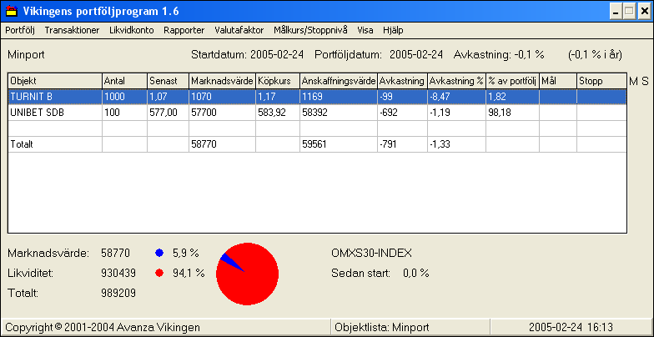This screenshot has height=337, width=654.
Task: Click the 59561 total acquisition value
Action: click(339, 145)
